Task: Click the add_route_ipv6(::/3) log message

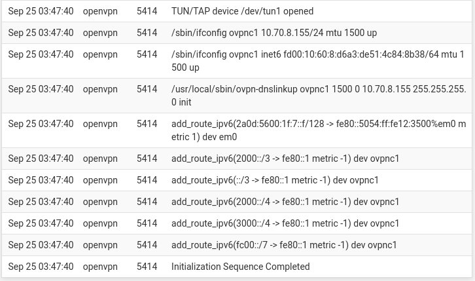Action: 275,180
